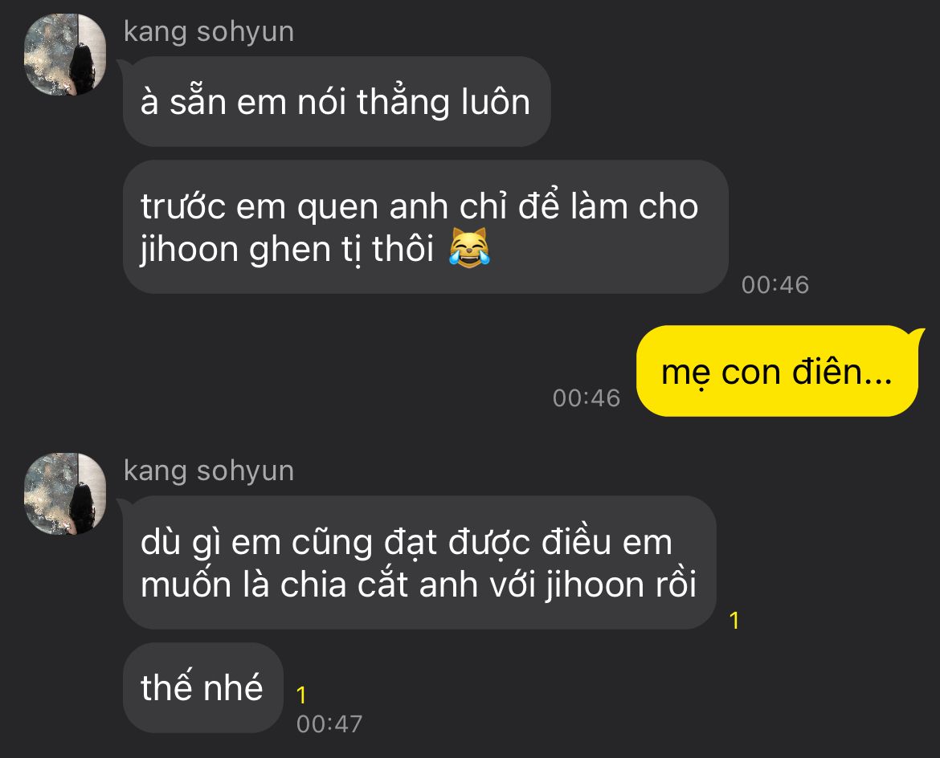Tap the word "jihoon" in the second message

[x=190, y=249]
